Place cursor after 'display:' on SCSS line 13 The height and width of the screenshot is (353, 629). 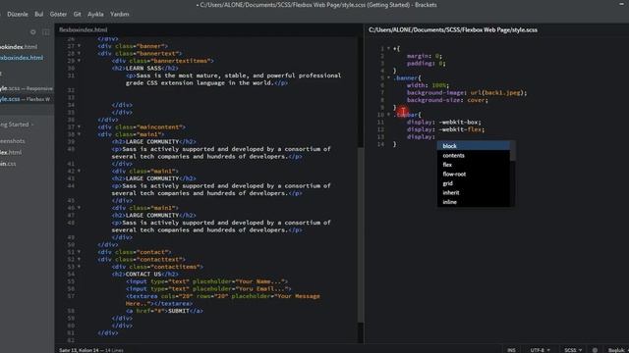[436, 137]
